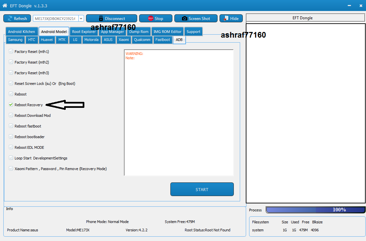366x241 pixels.
Task: Select the Android Model tab
Action: tap(54, 32)
